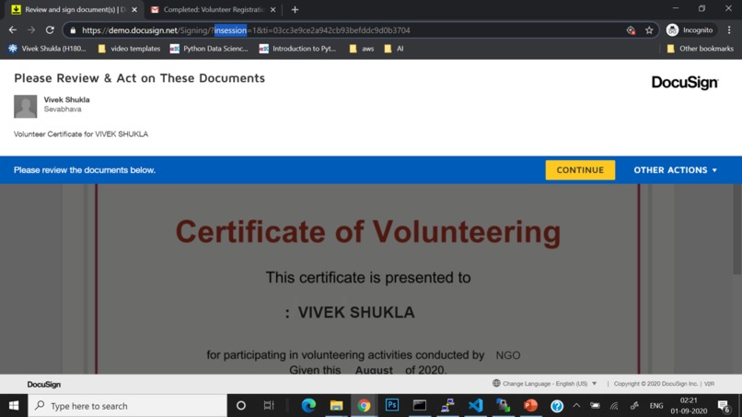Switch to Chrome on the taskbar

pyautogui.click(x=364, y=406)
